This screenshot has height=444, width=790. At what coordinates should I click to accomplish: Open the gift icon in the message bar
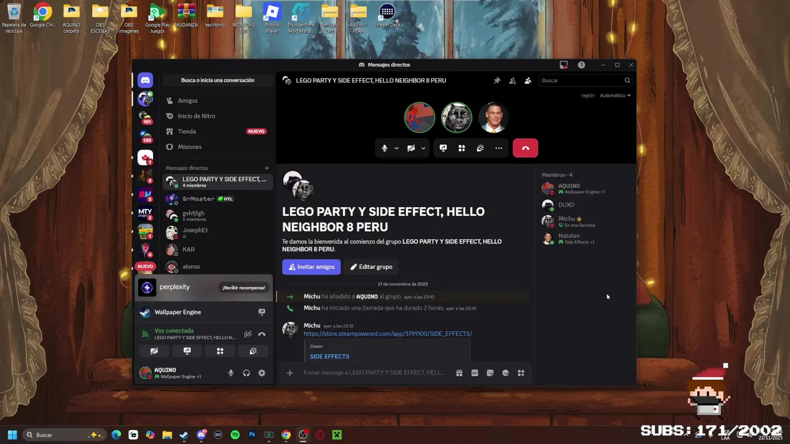click(459, 372)
